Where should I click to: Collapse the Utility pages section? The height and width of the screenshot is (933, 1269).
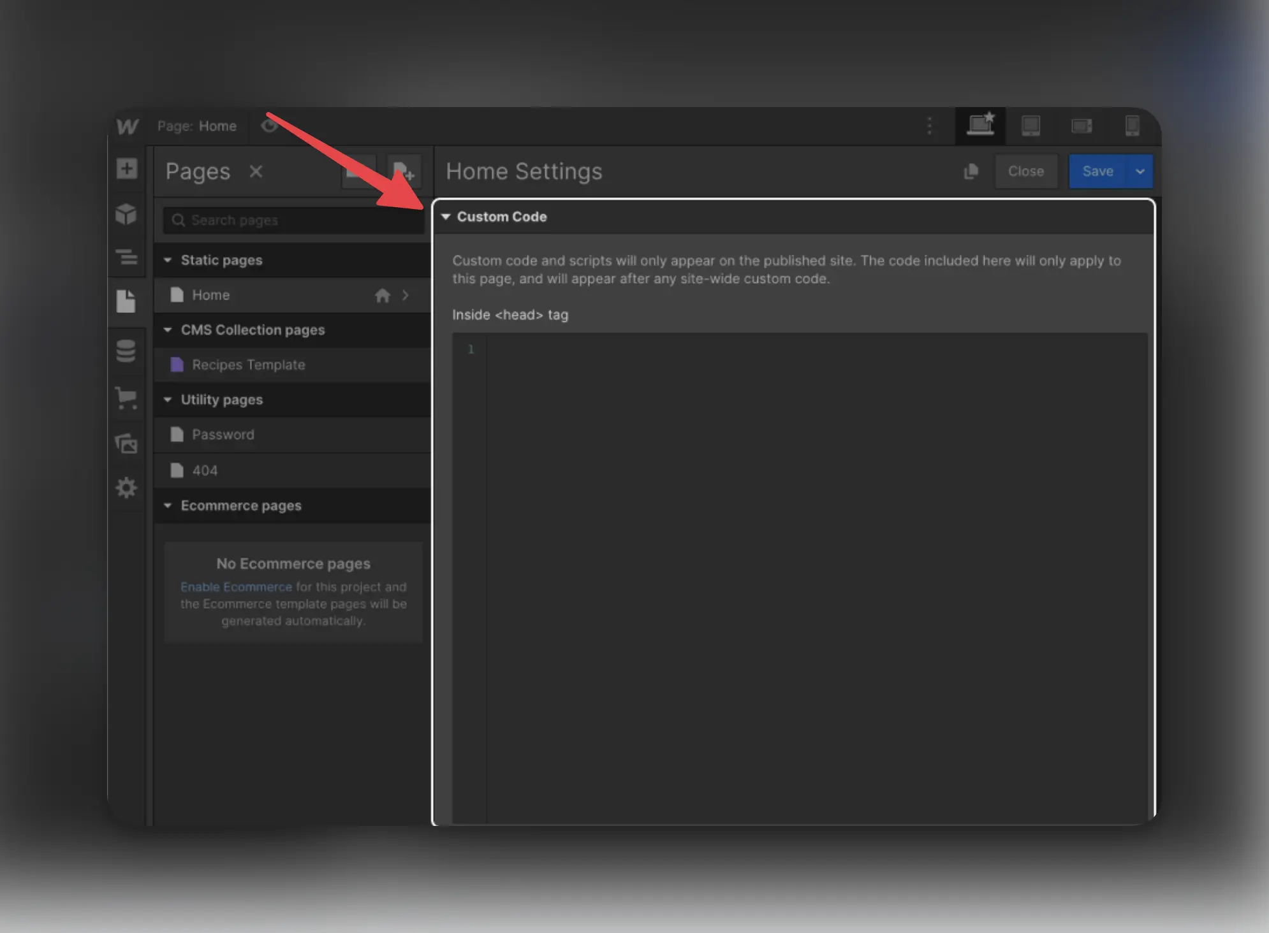168,400
